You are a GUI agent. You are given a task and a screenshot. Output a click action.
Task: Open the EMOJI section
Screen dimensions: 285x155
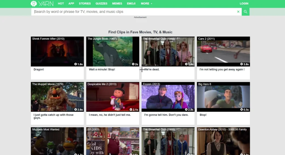131,3
